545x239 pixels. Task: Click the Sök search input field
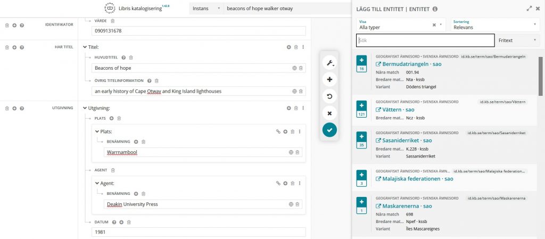point(425,40)
